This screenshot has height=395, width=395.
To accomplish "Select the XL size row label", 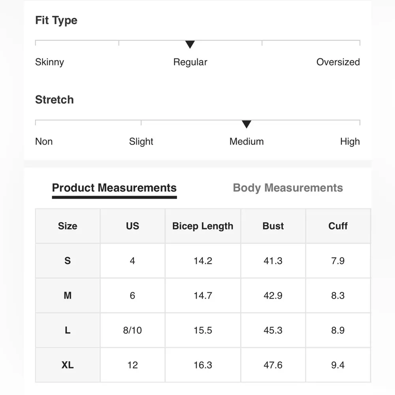I will [68, 365].
